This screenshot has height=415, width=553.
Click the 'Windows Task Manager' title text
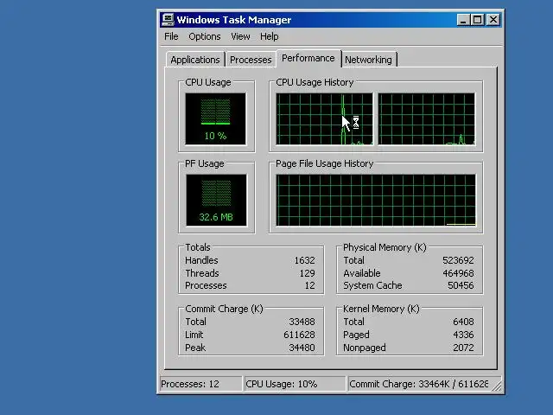click(x=234, y=20)
